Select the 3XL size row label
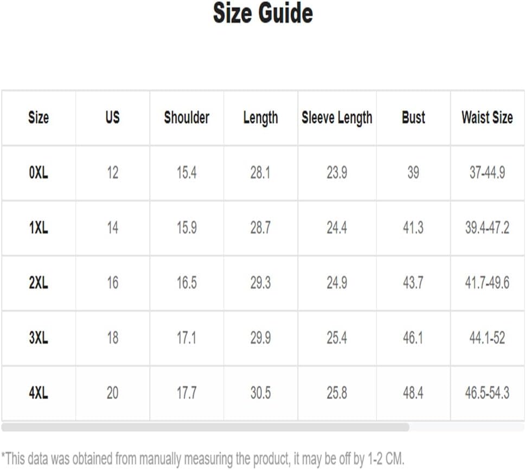The image size is (526, 470). click(39, 338)
